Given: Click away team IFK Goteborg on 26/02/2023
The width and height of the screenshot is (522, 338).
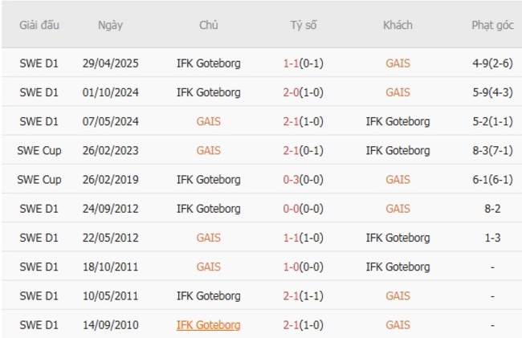Looking at the screenshot, I should [x=398, y=150].
